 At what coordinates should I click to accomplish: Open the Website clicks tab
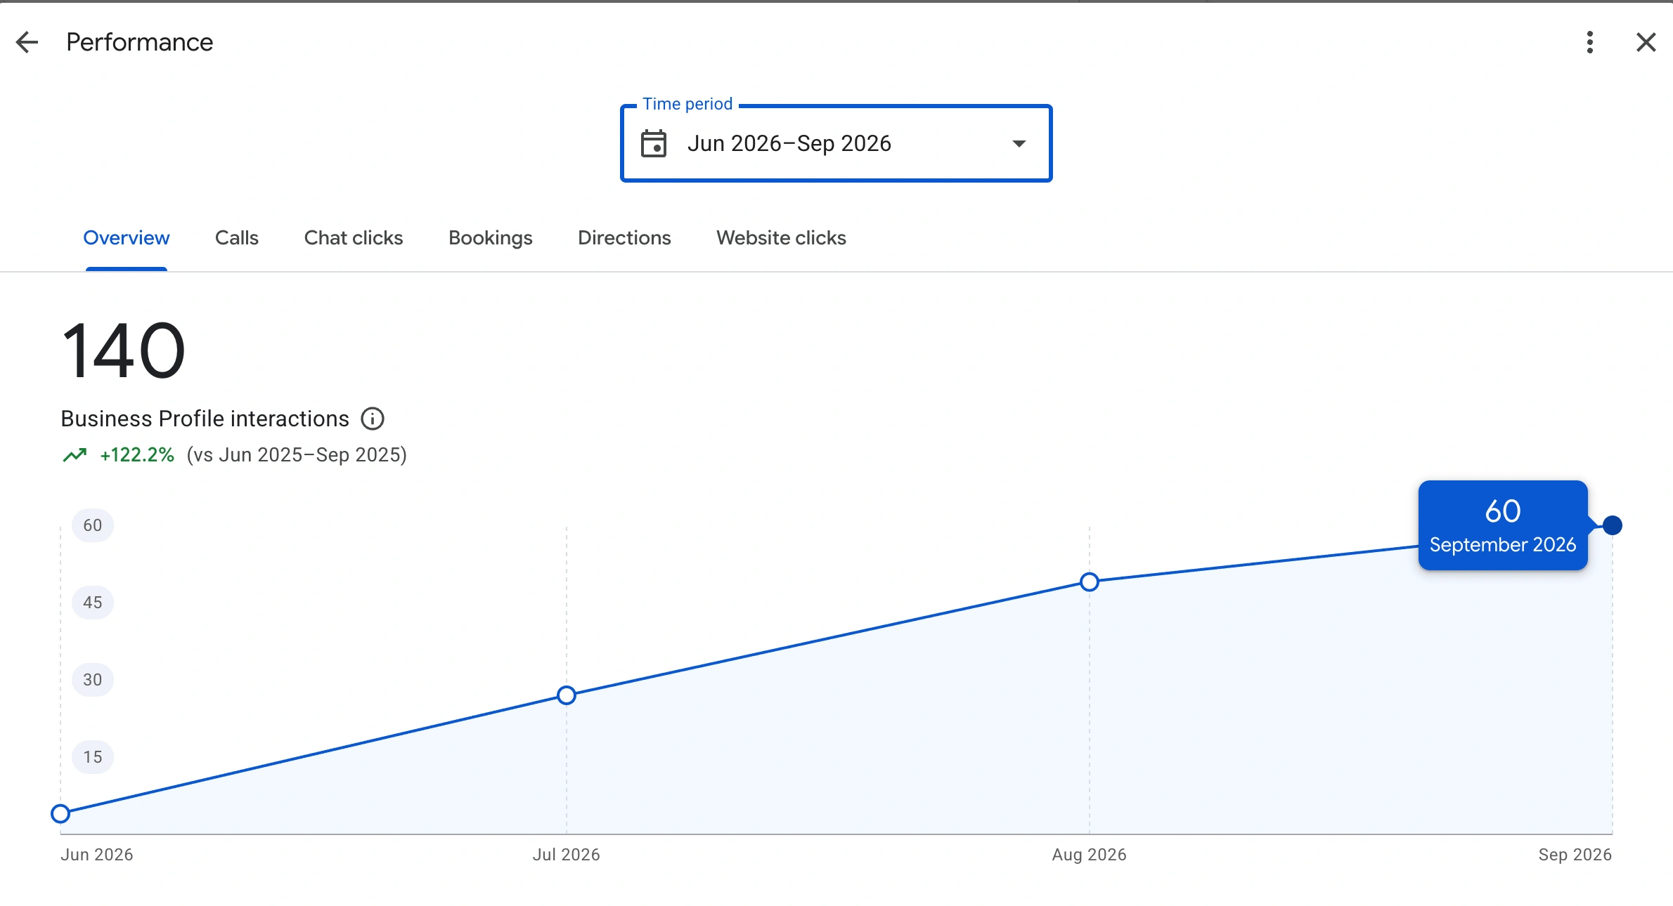click(x=781, y=238)
